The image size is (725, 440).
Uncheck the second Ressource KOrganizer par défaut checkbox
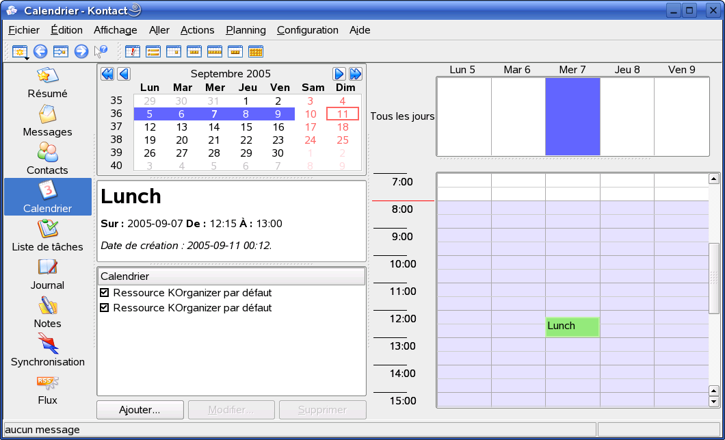pyautogui.click(x=105, y=308)
